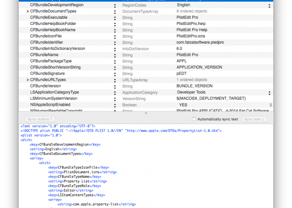Image resolution: width=292 pixels, height=208 pixels.
Task: Click the RegionCodes type cell
Action: [134, 5]
